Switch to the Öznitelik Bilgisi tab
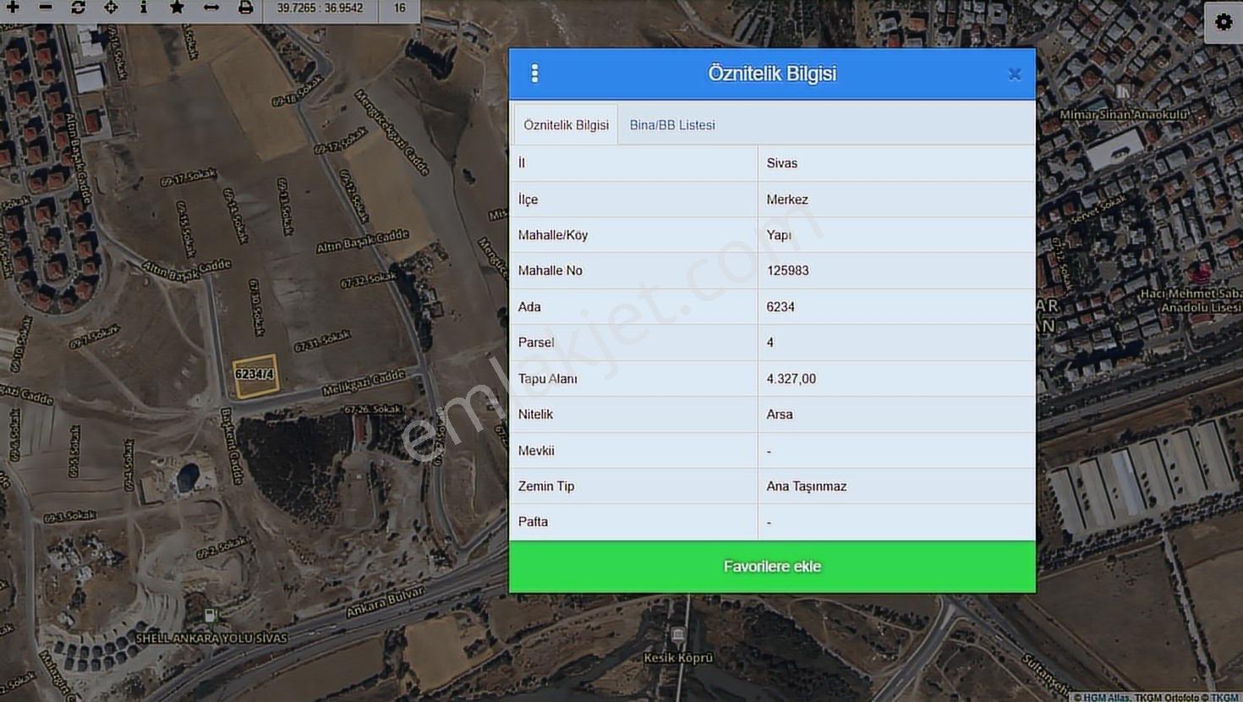1243x702 pixels. (566, 125)
